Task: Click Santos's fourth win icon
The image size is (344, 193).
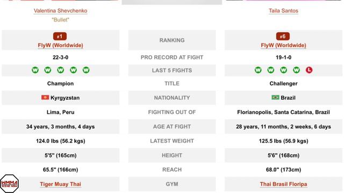Action: [296, 70]
